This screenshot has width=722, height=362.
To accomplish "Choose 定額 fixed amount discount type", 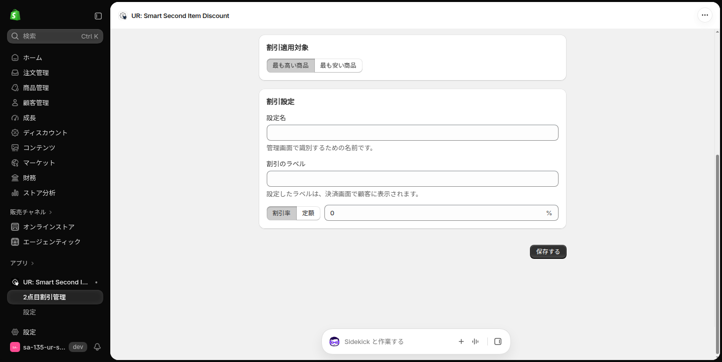I will pyautogui.click(x=308, y=213).
